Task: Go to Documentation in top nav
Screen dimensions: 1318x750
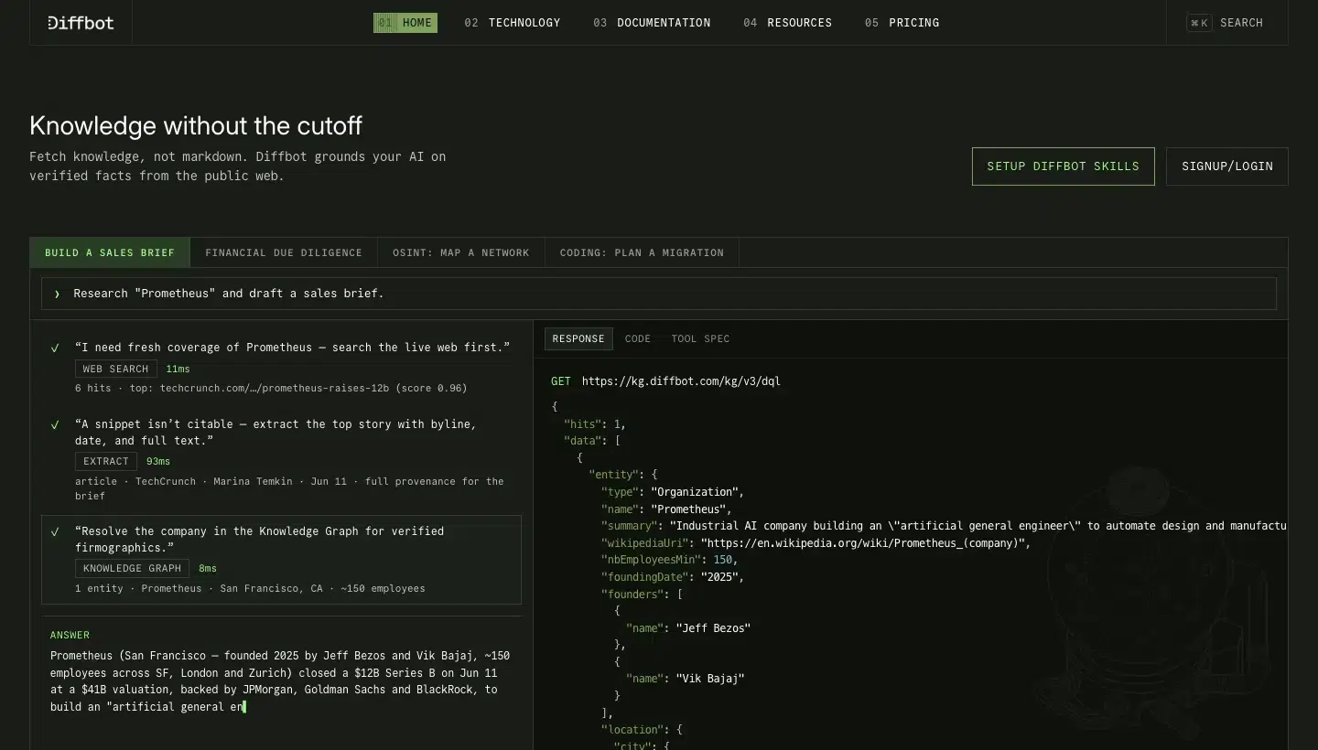Action: point(652,23)
